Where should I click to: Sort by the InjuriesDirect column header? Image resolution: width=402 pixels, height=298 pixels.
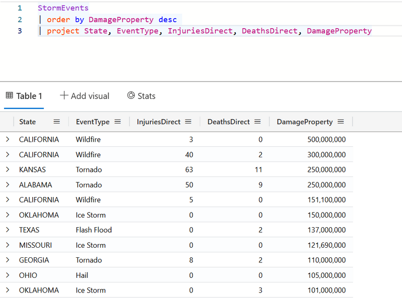tap(158, 122)
